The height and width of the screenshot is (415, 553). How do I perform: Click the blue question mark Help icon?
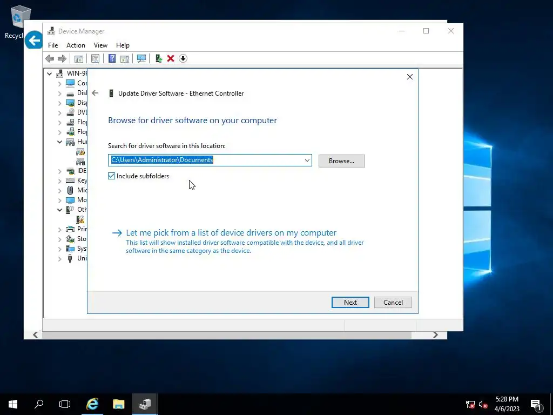(112, 58)
